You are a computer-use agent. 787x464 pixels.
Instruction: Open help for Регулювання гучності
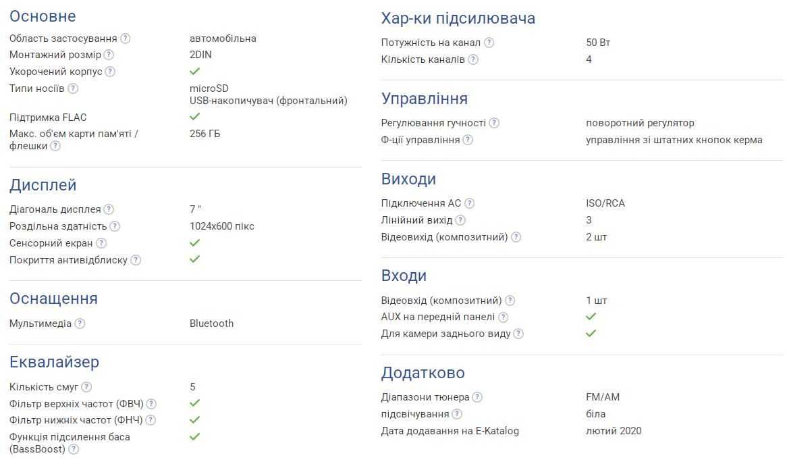[x=494, y=123]
